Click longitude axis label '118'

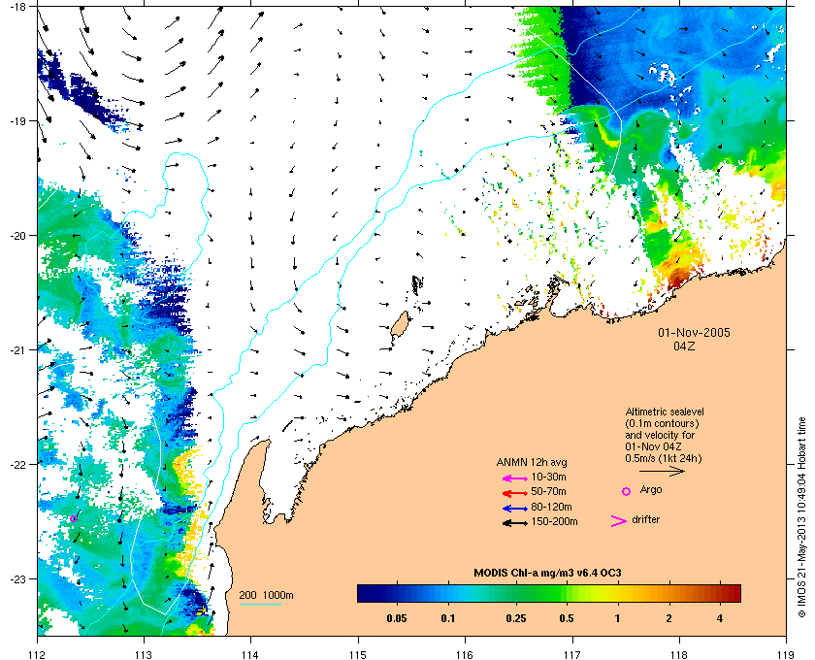tap(679, 654)
